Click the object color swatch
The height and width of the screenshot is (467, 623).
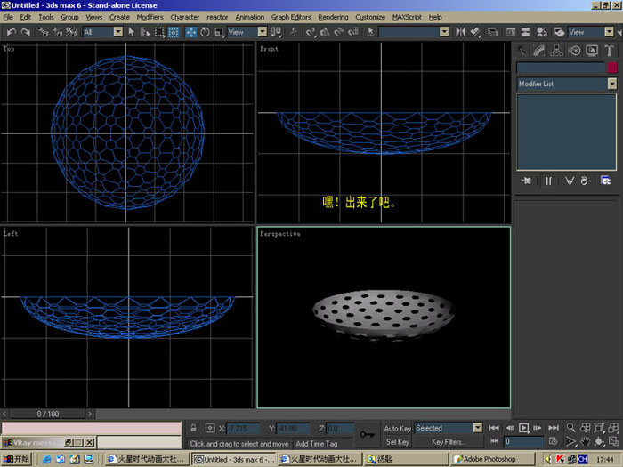pyautogui.click(x=612, y=68)
